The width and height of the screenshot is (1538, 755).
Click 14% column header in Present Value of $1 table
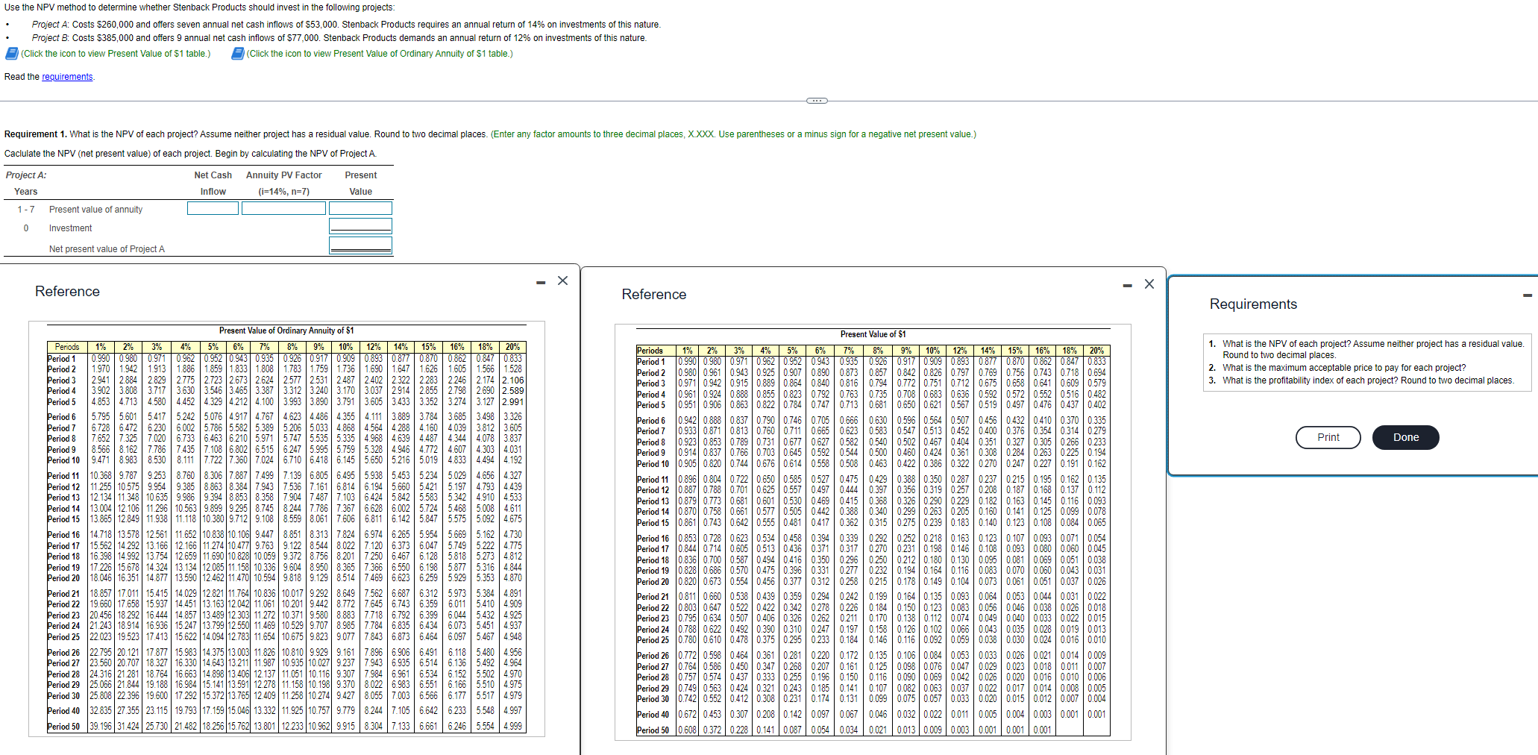click(x=988, y=351)
